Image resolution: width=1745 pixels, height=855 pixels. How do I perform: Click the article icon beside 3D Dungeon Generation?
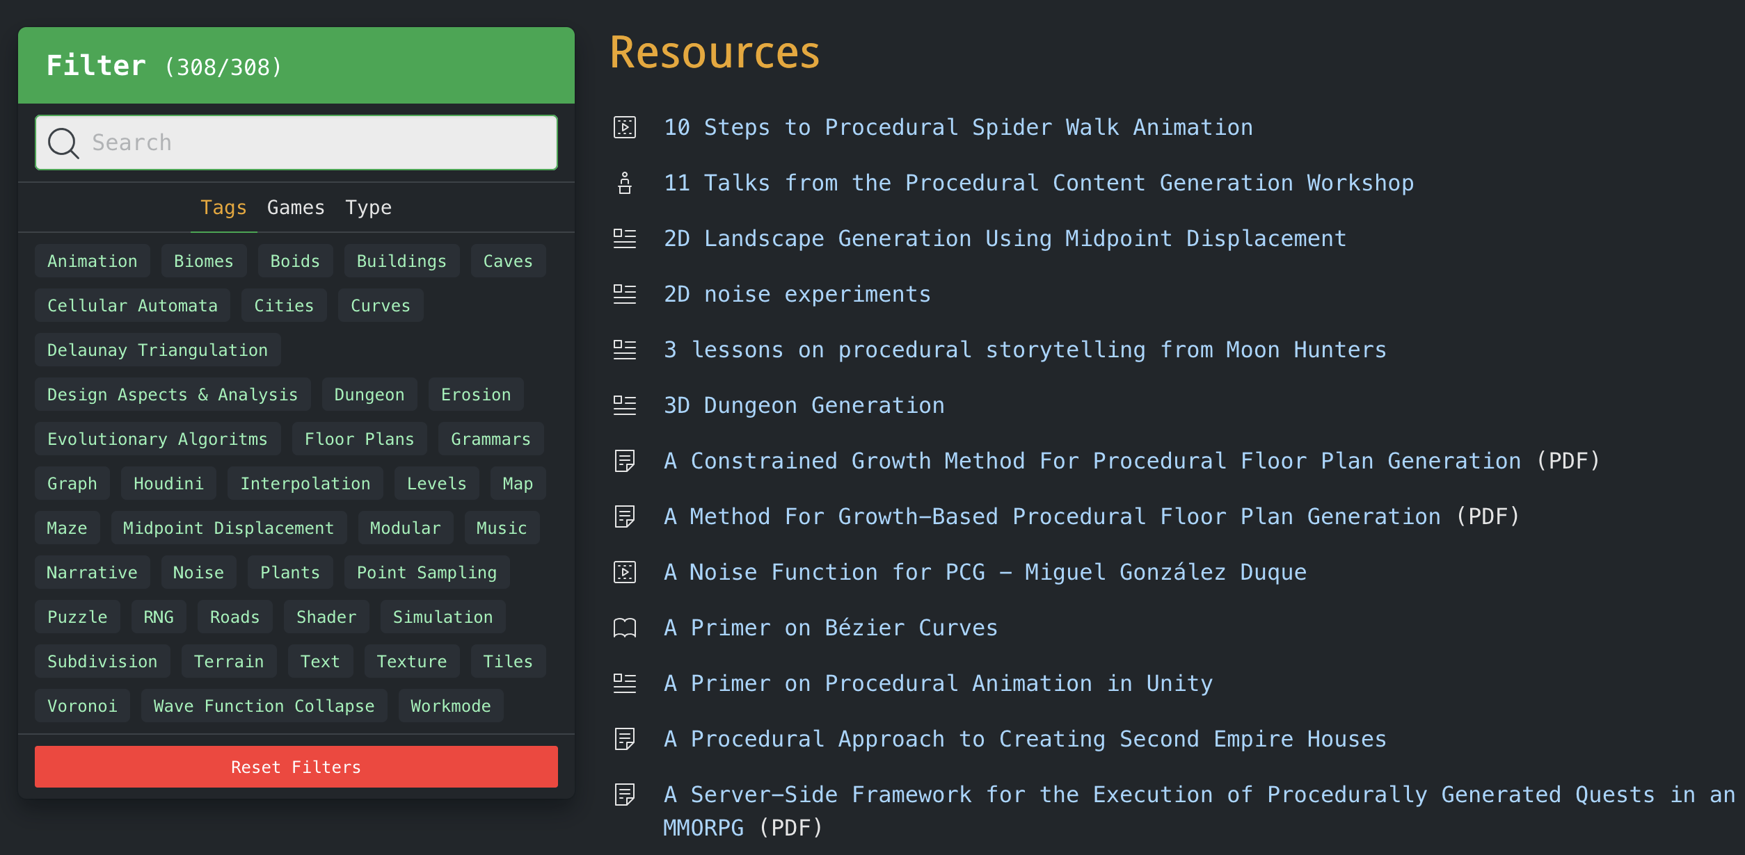click(x=625, y=405)
